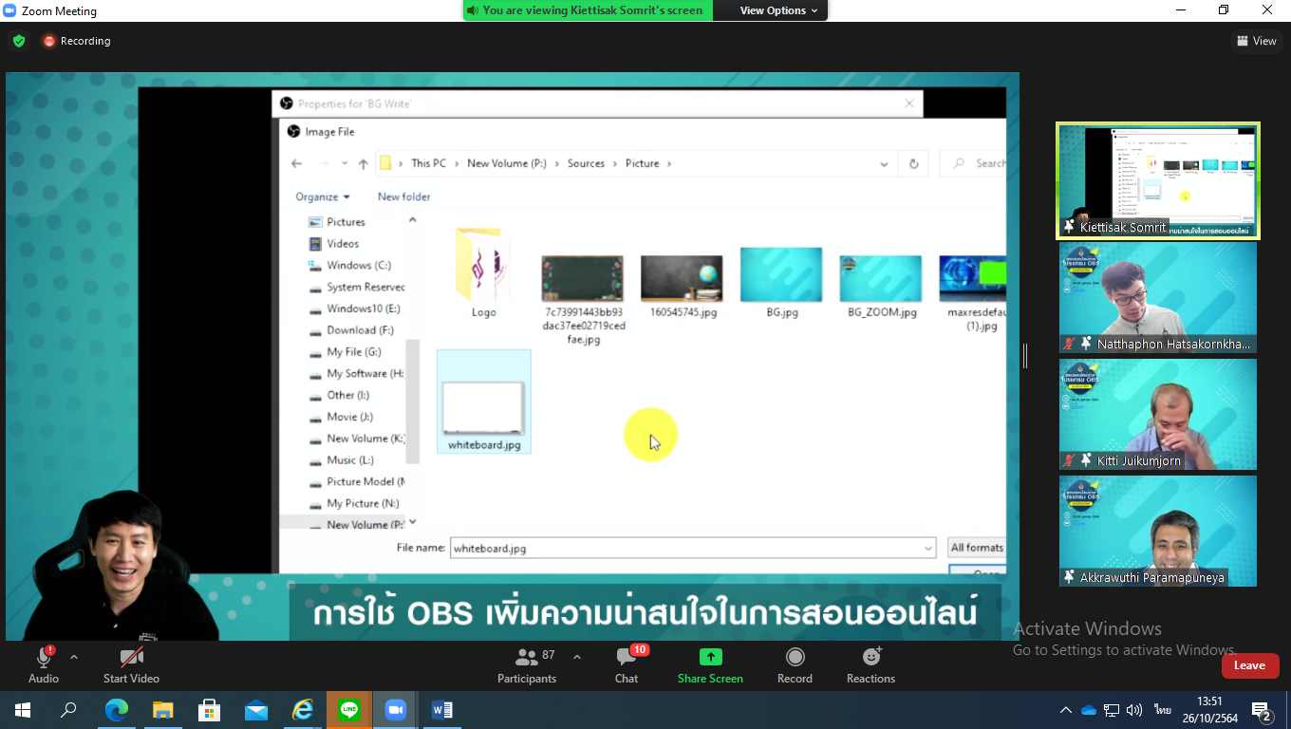1291x729 pixels.
Task: Click the panel divider handle beside the video strip
Action: pyautogui.click(x=1025, y=356)
